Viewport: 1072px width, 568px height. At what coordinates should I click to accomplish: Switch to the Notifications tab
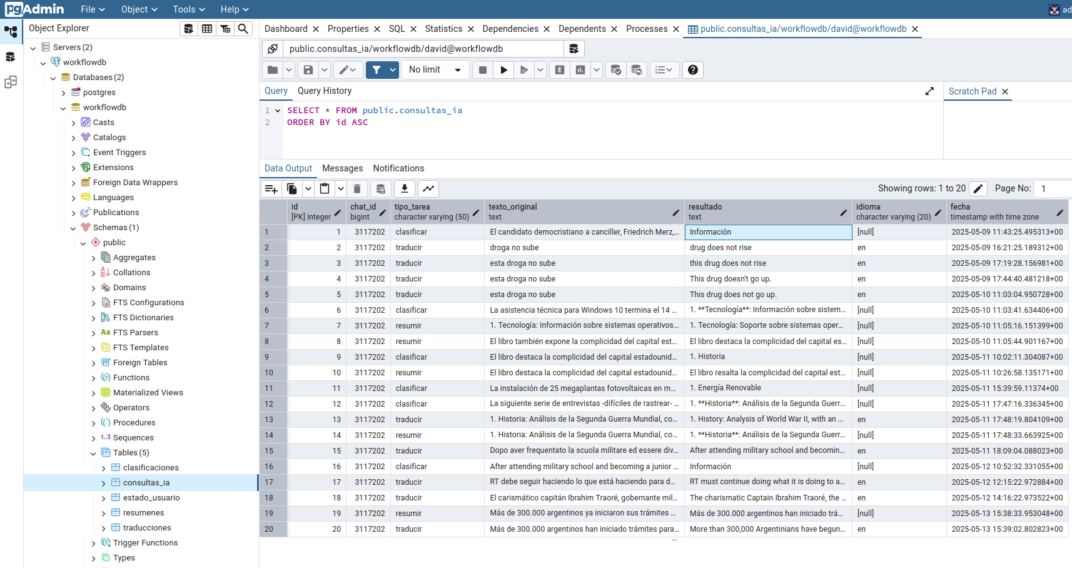coord(398,168)
